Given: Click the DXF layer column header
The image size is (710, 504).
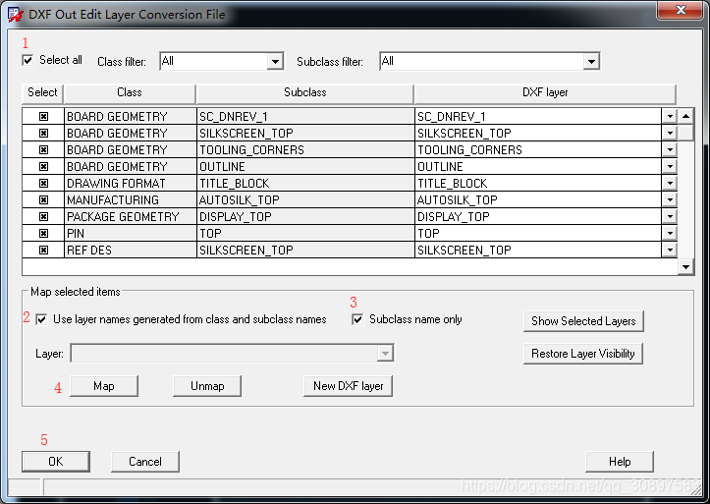Looking at the screenshot, I should tap(544, 92).
